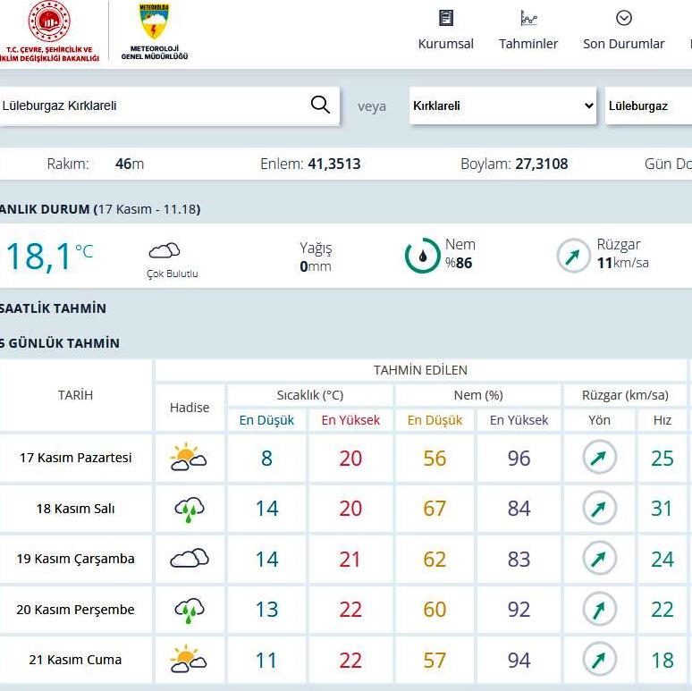
Task: Click the Kurumsal document icon
Action: pos(445,18)
